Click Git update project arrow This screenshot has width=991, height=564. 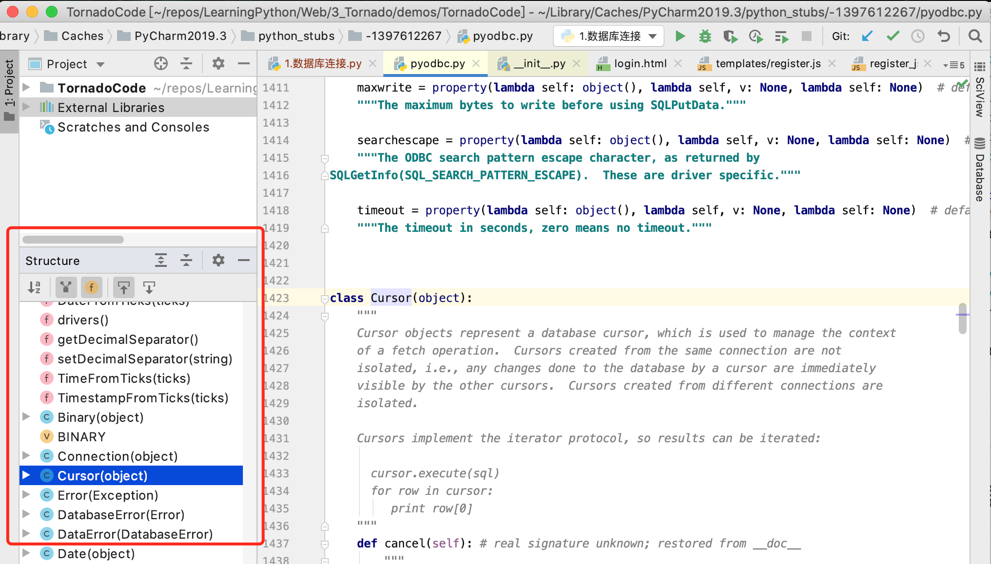[867, 37]
